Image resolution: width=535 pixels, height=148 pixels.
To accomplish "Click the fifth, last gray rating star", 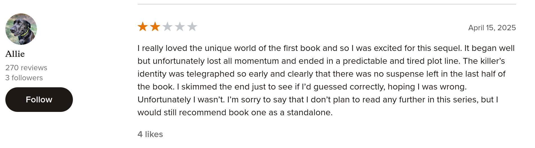I will pyautogui.click(x=192, y=27).
